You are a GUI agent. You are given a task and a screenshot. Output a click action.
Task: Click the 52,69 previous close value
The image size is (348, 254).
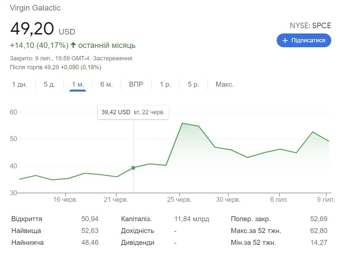(319, 219)
